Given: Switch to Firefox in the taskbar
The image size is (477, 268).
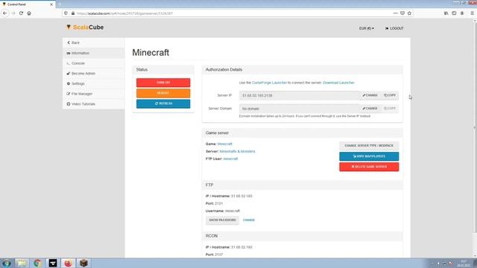Looking at the screenshot, I should pos(68,263).
